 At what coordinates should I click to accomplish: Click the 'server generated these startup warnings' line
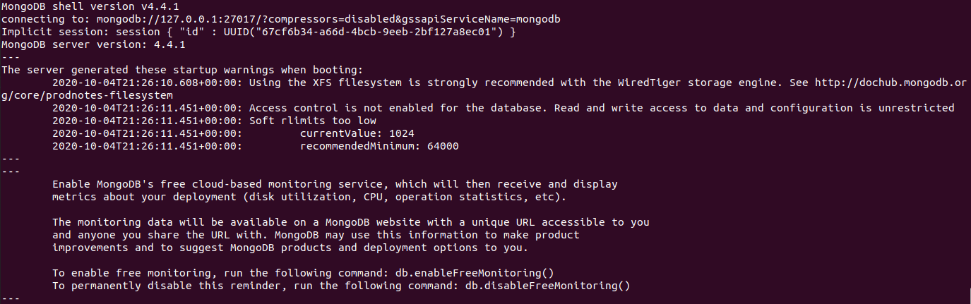click(x=182, y=70)
